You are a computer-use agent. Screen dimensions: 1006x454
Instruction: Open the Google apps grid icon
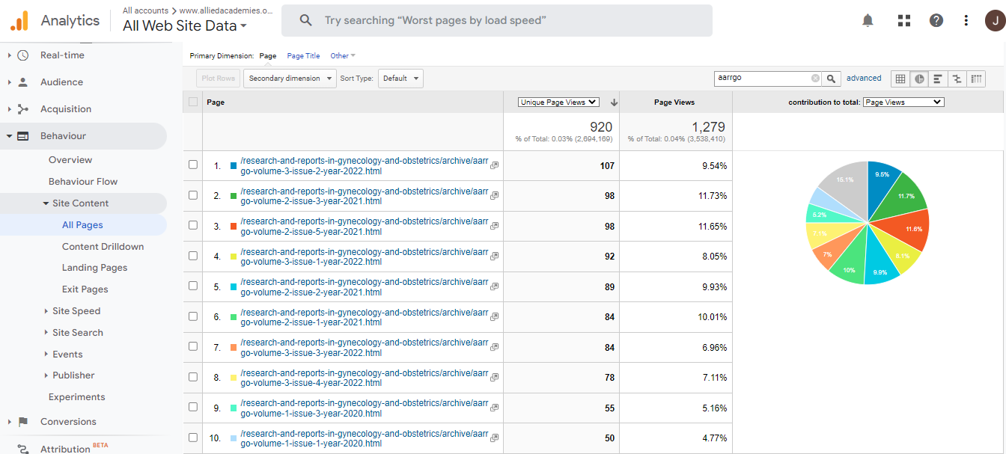[x=903, y=20]
